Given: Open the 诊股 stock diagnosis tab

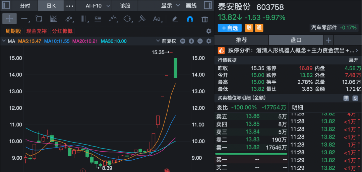Looking at the screenshot, I should 125,6.
